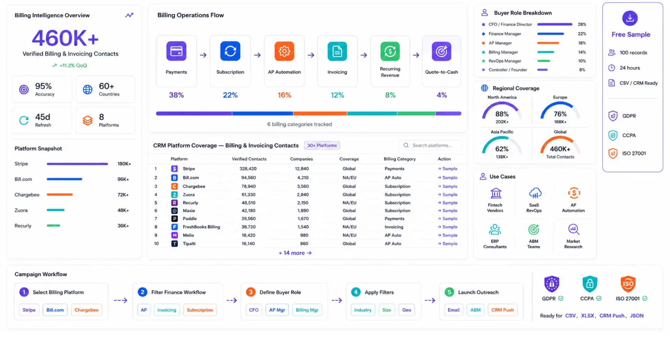Viewport: 670px width, 341px height.
Task: Click the Stripe logo in the table
Action: [174, 169]
